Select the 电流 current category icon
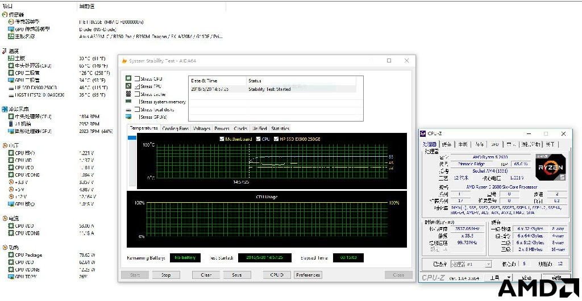The height and width of the screenshot is (301, 582). point(5,218)
